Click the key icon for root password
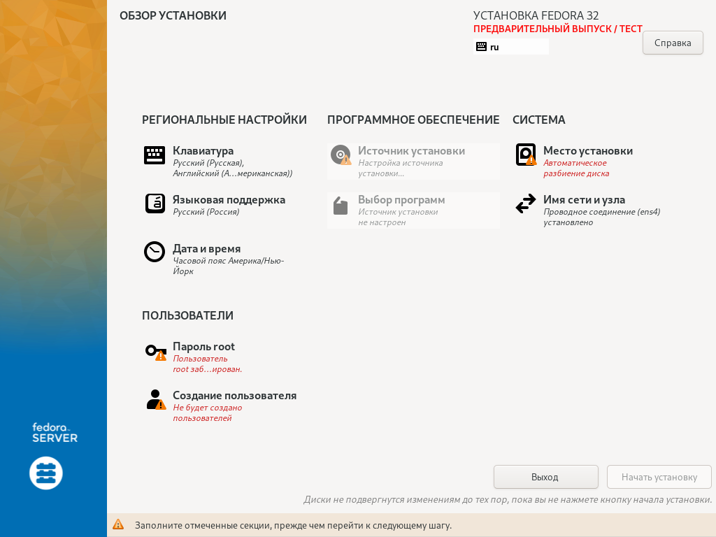Screen dimensions: 716x537 pos(156,352)
